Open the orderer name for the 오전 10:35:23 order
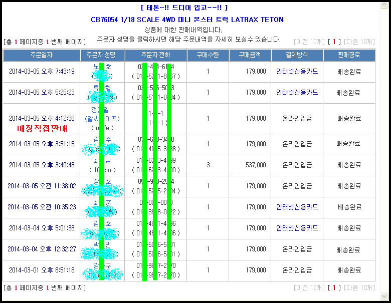This screenshot has width=392, height=304. 102,202
